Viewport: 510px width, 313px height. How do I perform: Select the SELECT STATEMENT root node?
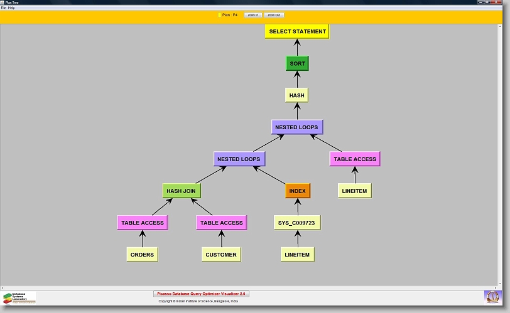(x=297, y=31)
